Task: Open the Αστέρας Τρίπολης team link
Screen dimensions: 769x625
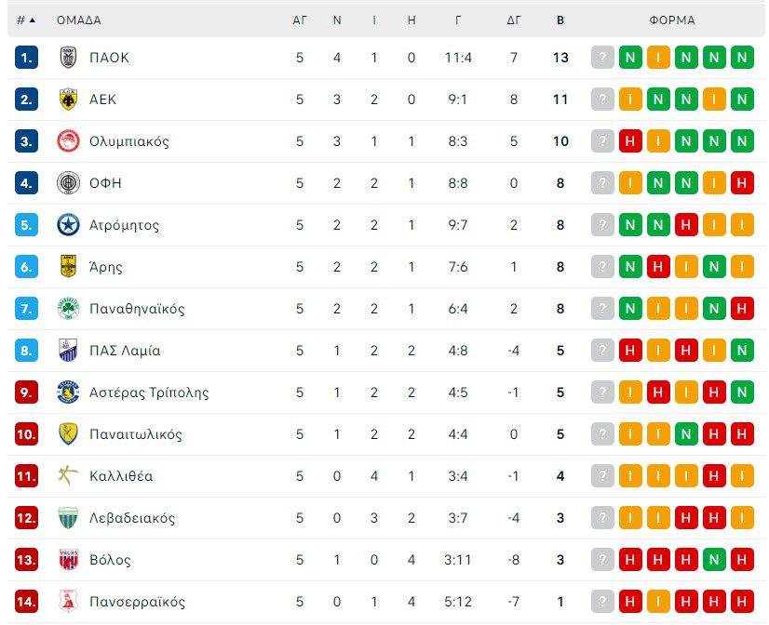Action: (x=149, y=392)
